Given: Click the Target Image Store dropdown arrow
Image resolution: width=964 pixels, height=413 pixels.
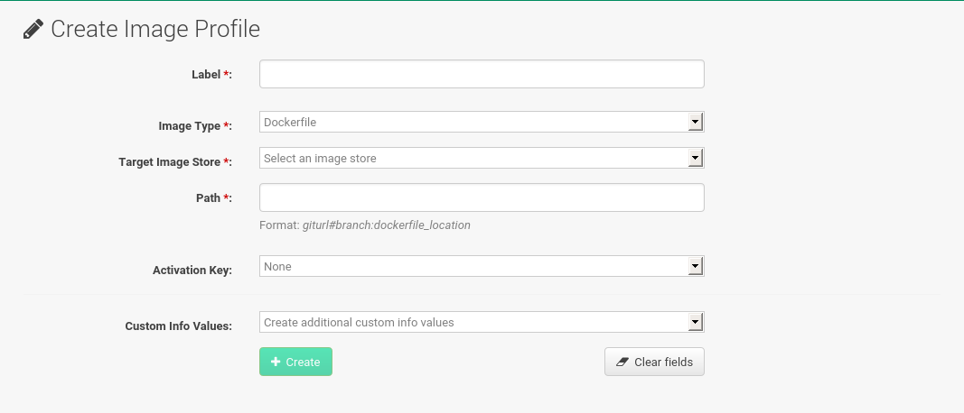Looking at the screenshot, I should (x=695, y=158).
